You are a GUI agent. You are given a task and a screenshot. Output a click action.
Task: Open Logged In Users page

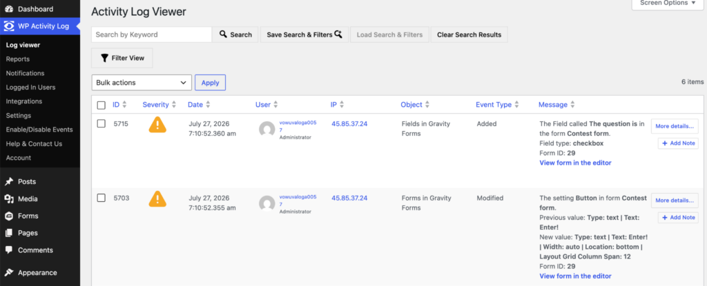[x=30, y=88]
